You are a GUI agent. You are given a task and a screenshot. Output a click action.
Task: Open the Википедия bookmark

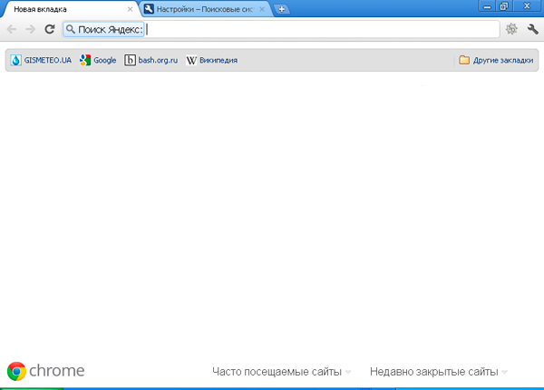211,60
